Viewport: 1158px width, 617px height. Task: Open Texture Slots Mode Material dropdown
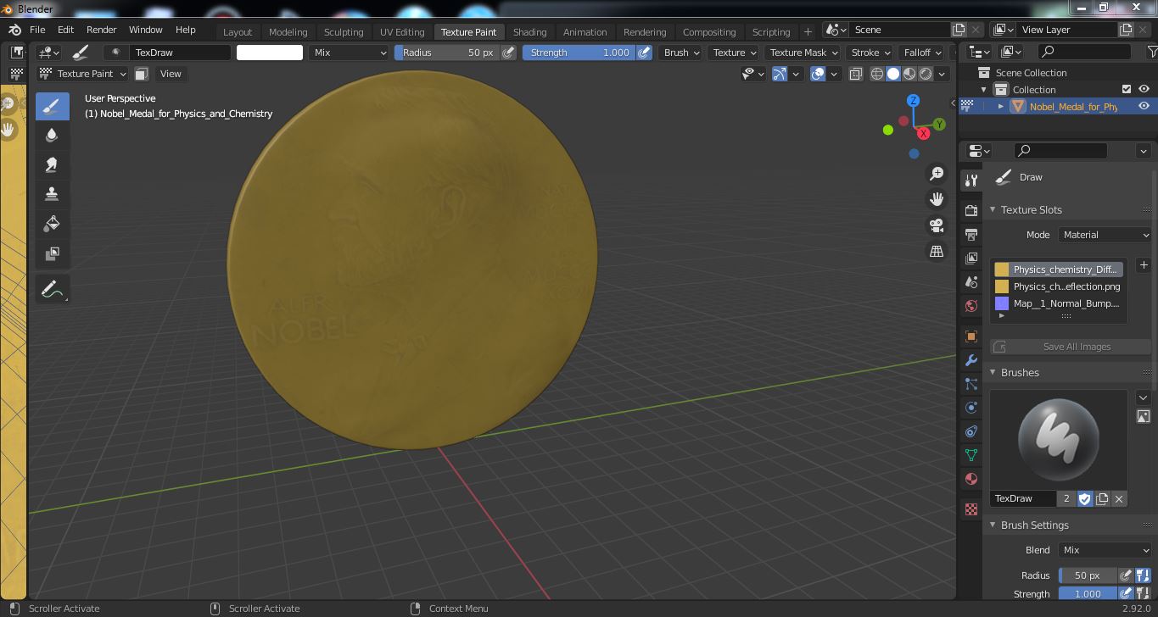[x=1105, y=235]
